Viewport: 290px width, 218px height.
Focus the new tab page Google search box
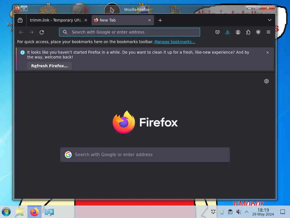point(145,155)
